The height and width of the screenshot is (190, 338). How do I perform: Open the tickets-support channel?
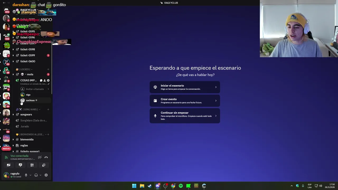(30, 151)
